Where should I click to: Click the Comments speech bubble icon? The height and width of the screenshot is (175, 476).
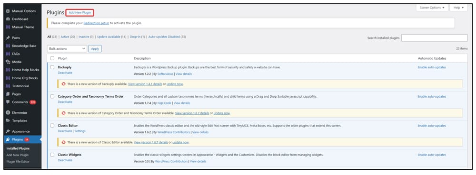(8, 102)
